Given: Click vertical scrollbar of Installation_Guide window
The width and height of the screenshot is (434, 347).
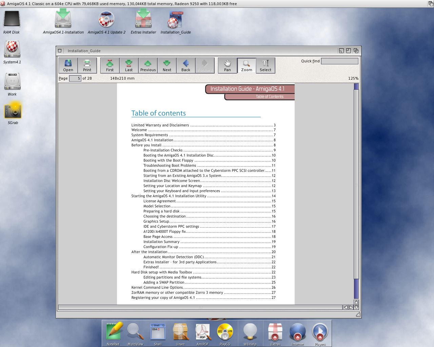Looking at the screenshot, I should point(356,191).
